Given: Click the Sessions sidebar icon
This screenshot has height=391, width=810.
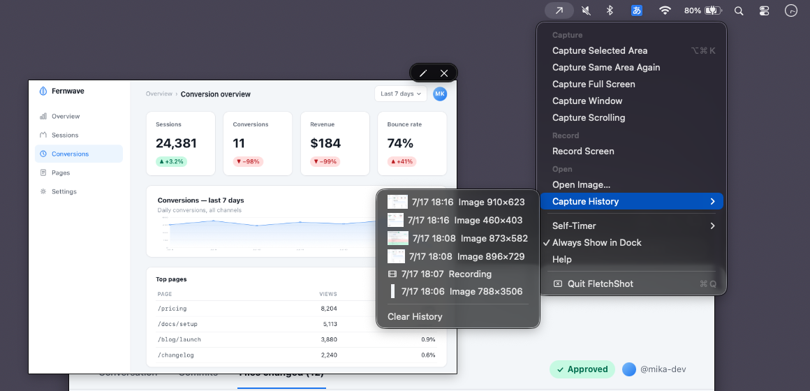Looking at the screenshot, I should click(x=43, y=135).
